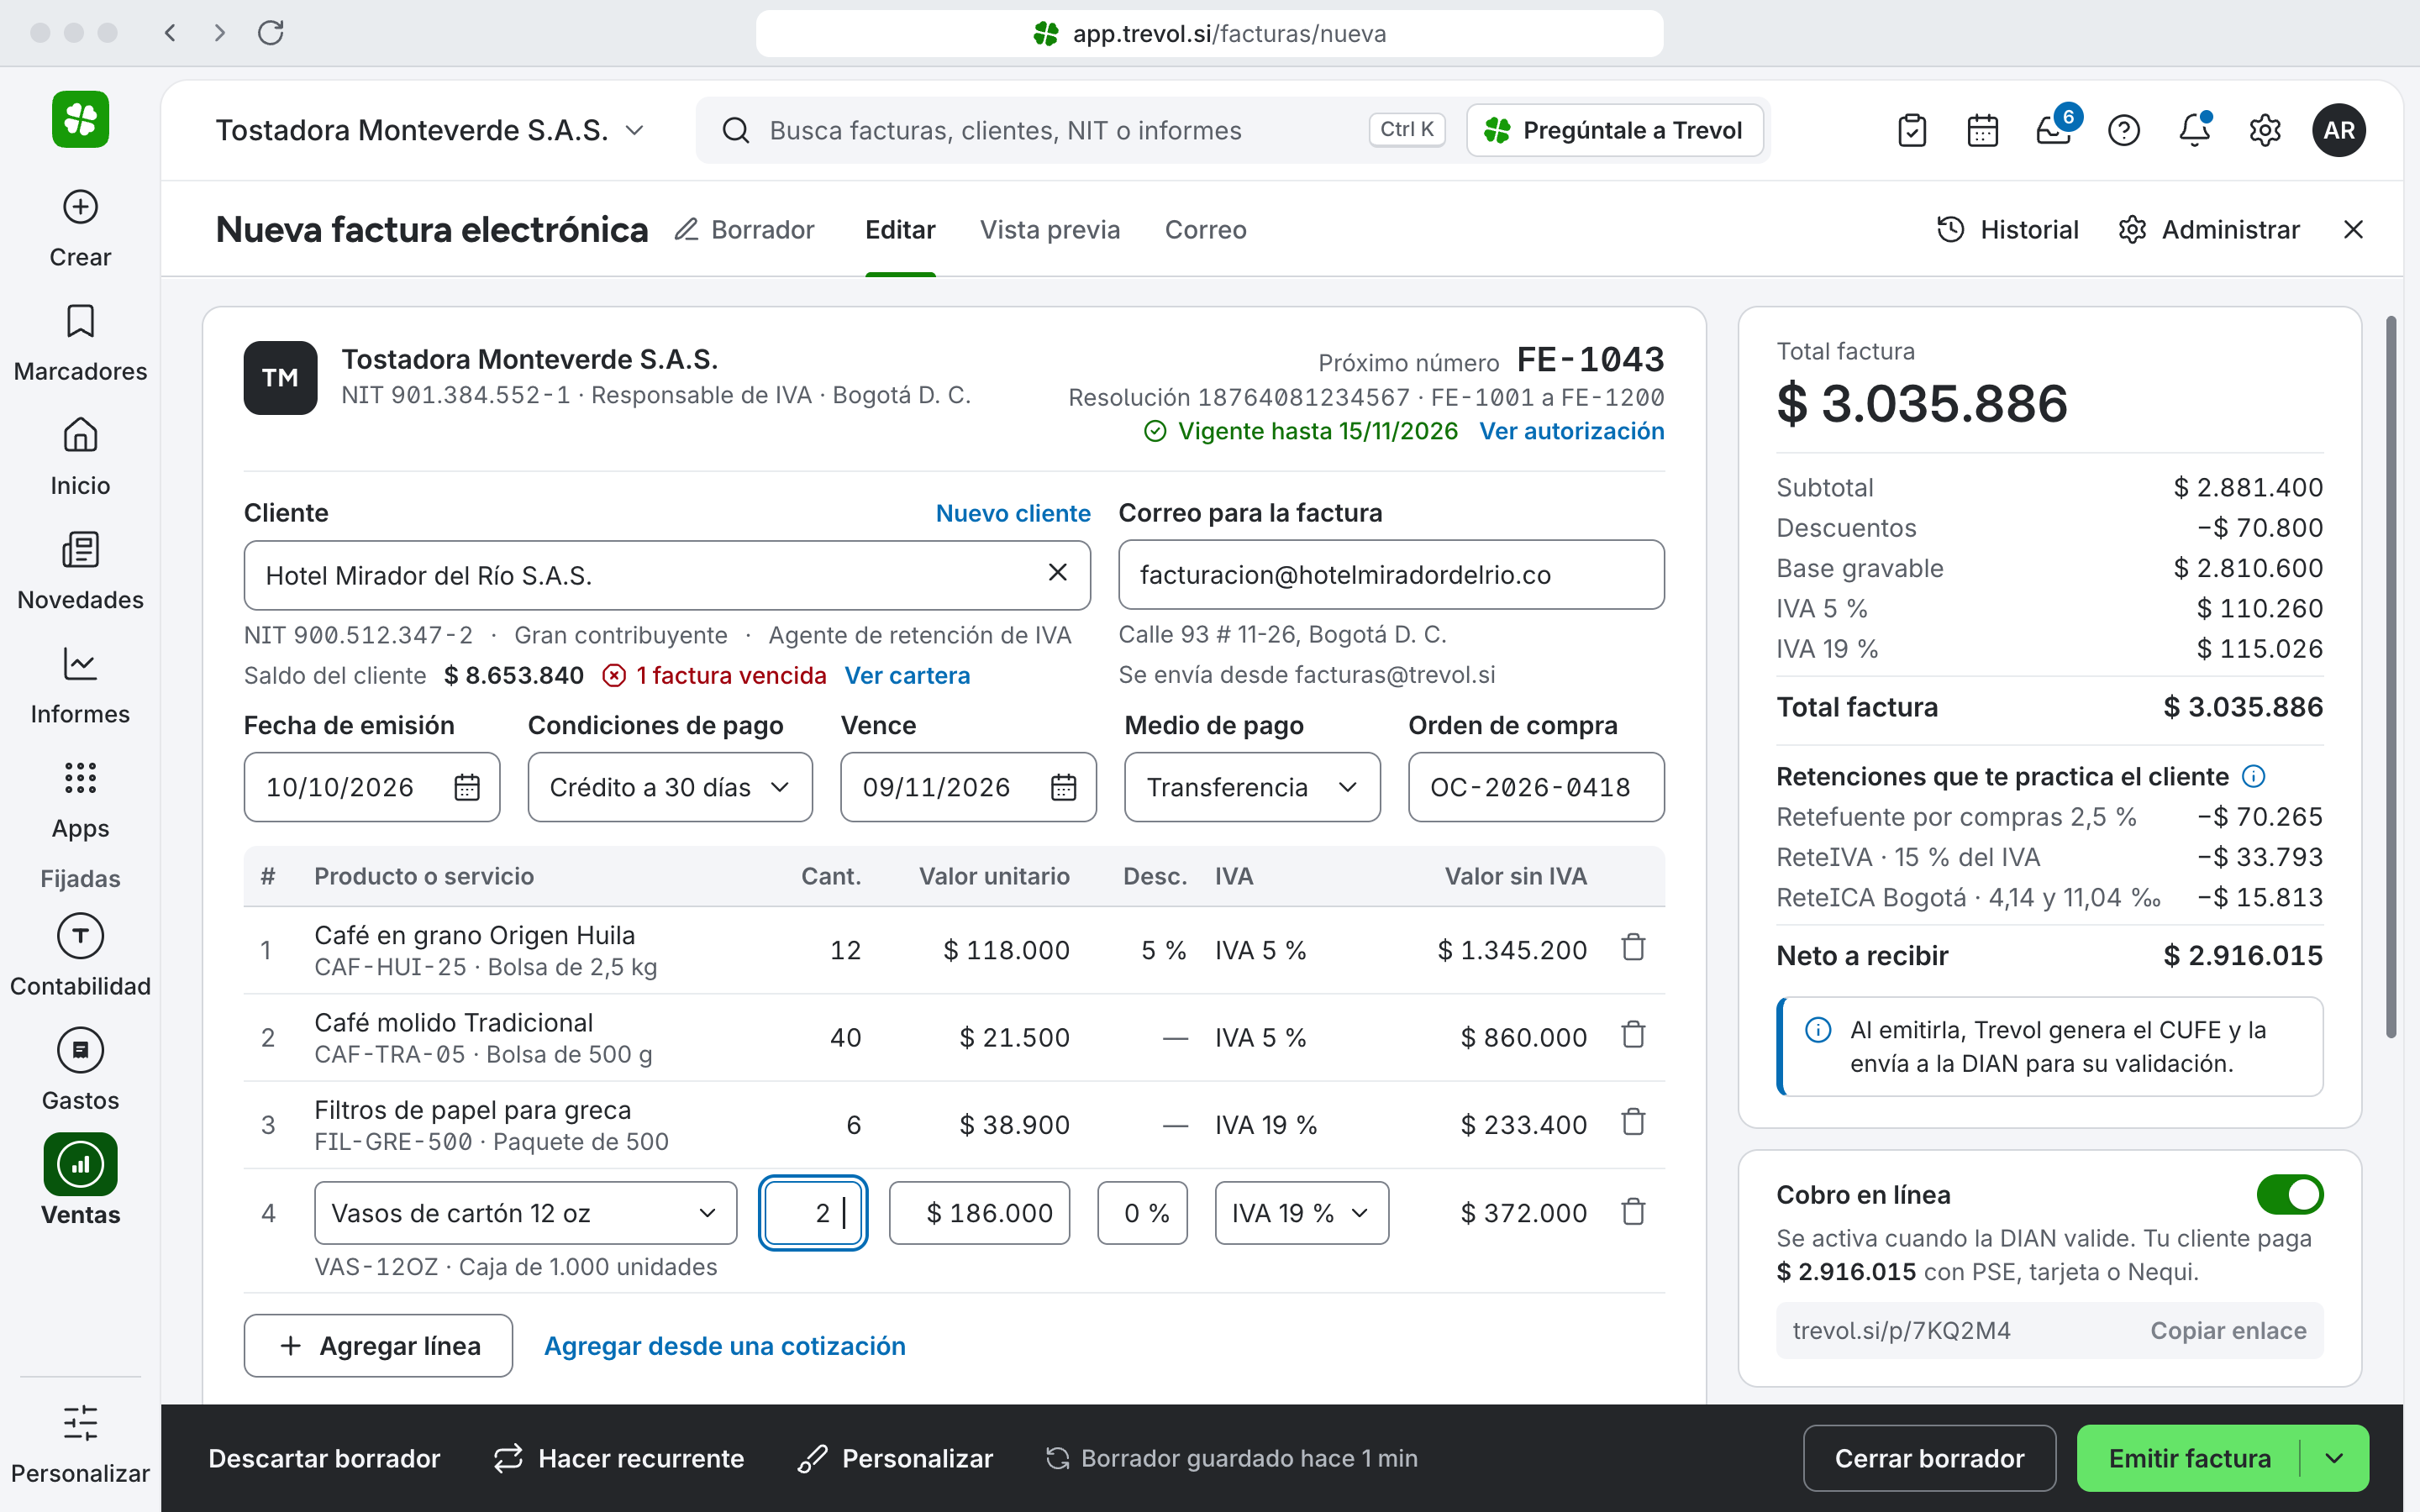Open the Apps grid in sidebar
This screenshot has height=1512, width=2420.
click(x=80, y=800)
